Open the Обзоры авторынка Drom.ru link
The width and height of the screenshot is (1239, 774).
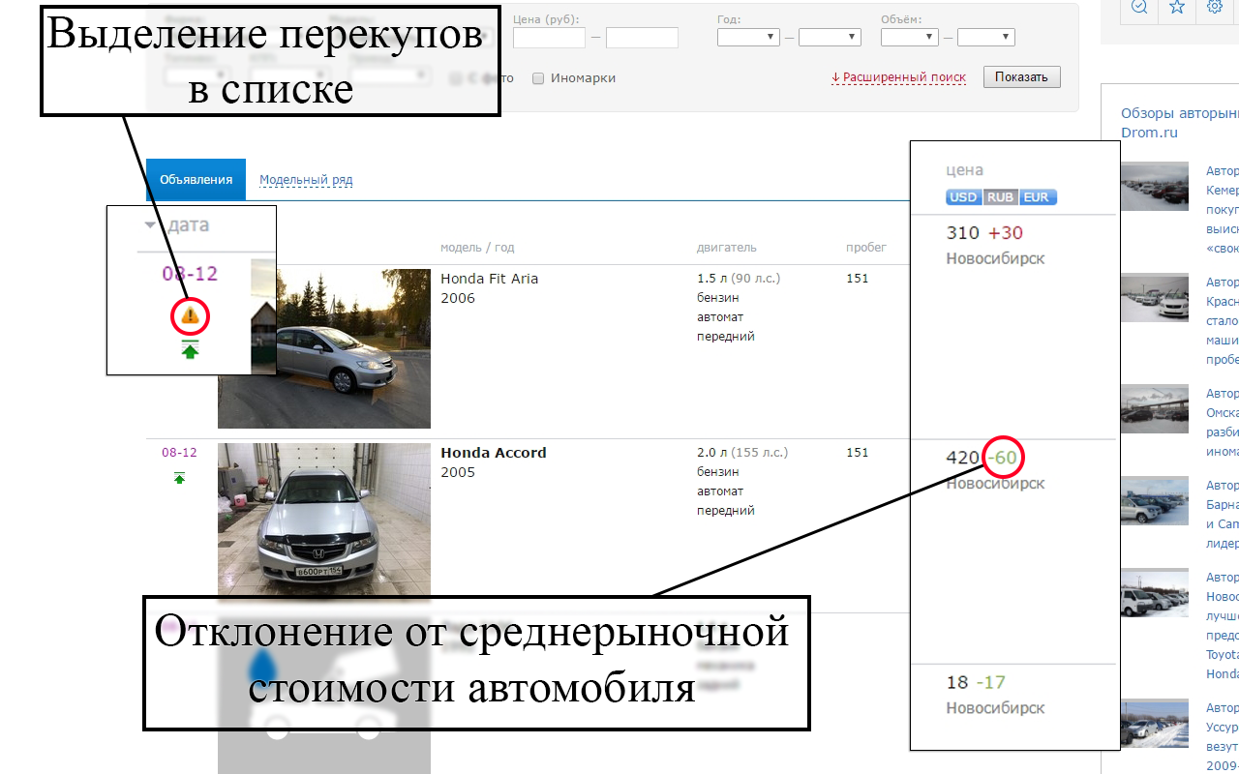coord(1179,123)
